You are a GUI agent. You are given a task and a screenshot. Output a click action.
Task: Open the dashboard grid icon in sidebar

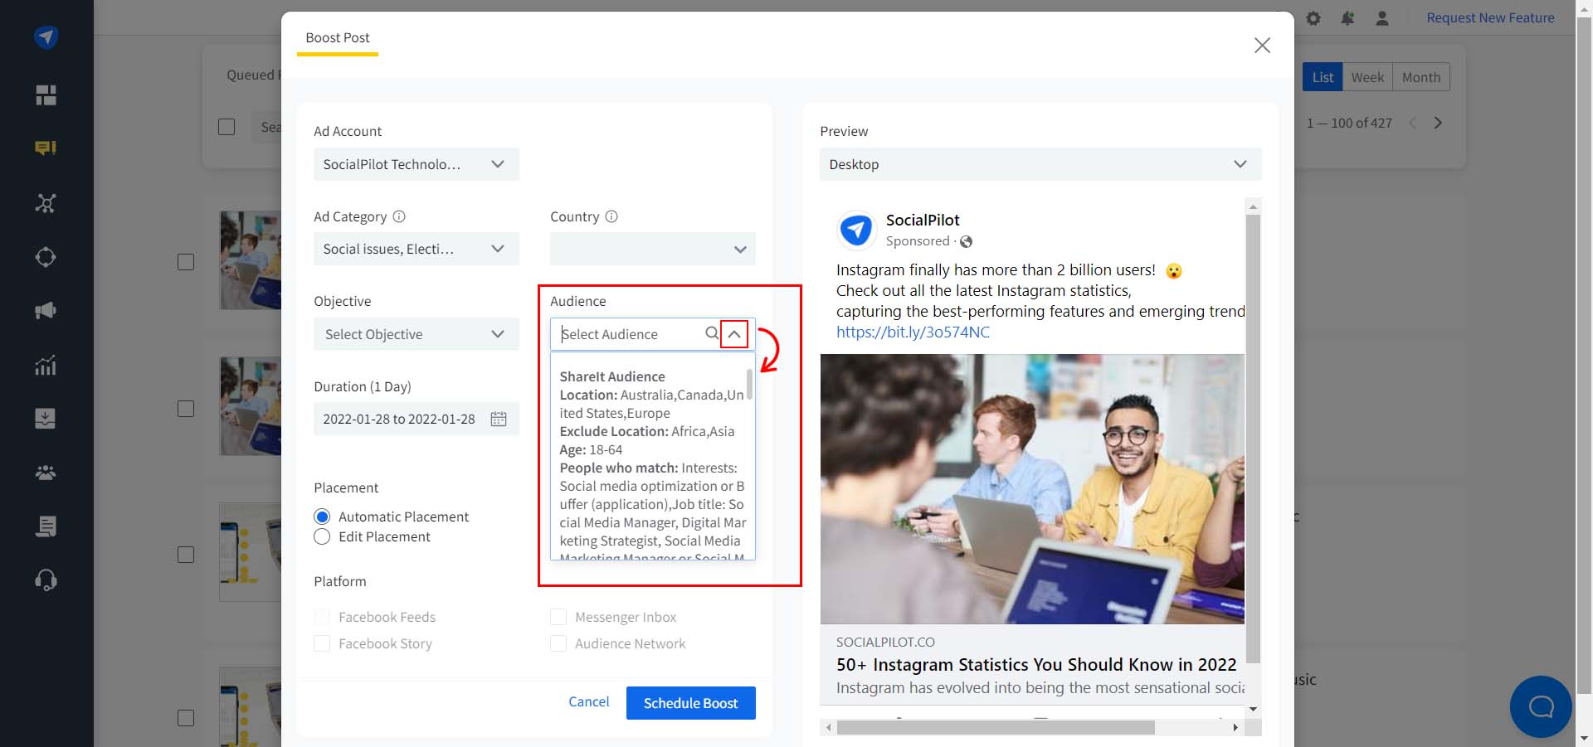click(46, 95)
